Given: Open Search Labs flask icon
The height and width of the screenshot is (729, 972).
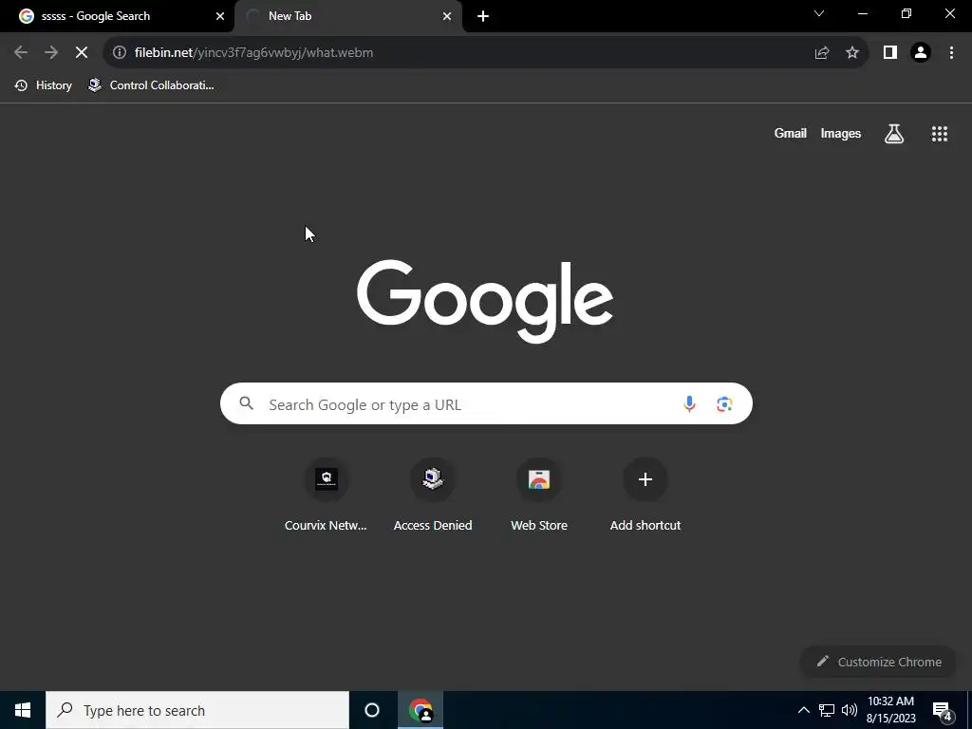Looking at the screenshot, I should [894, 133].
